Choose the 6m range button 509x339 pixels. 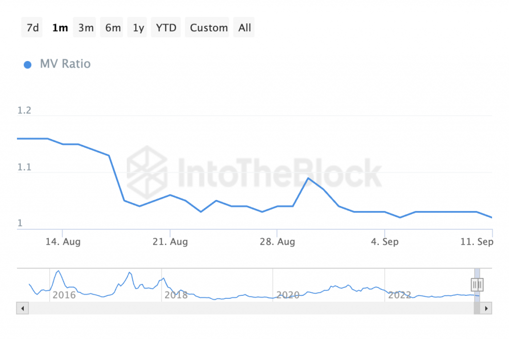[x=112, y=28]
